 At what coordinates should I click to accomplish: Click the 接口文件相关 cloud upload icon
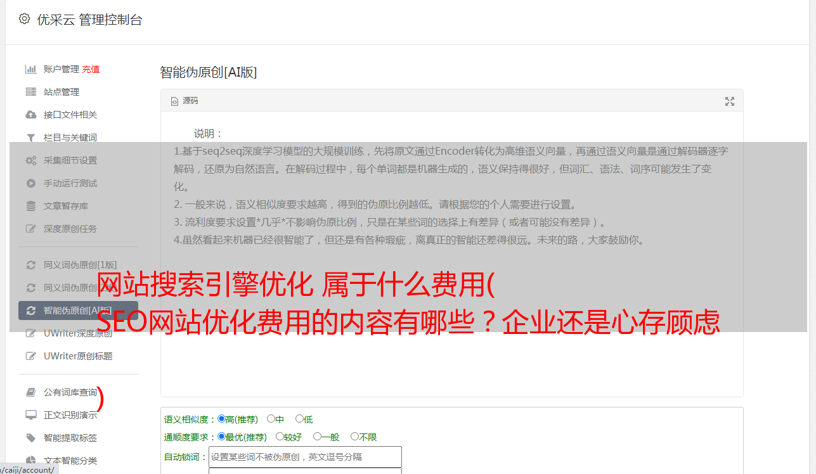30,115
